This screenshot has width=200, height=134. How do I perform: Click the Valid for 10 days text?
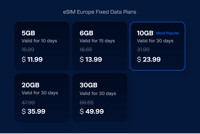39,41
